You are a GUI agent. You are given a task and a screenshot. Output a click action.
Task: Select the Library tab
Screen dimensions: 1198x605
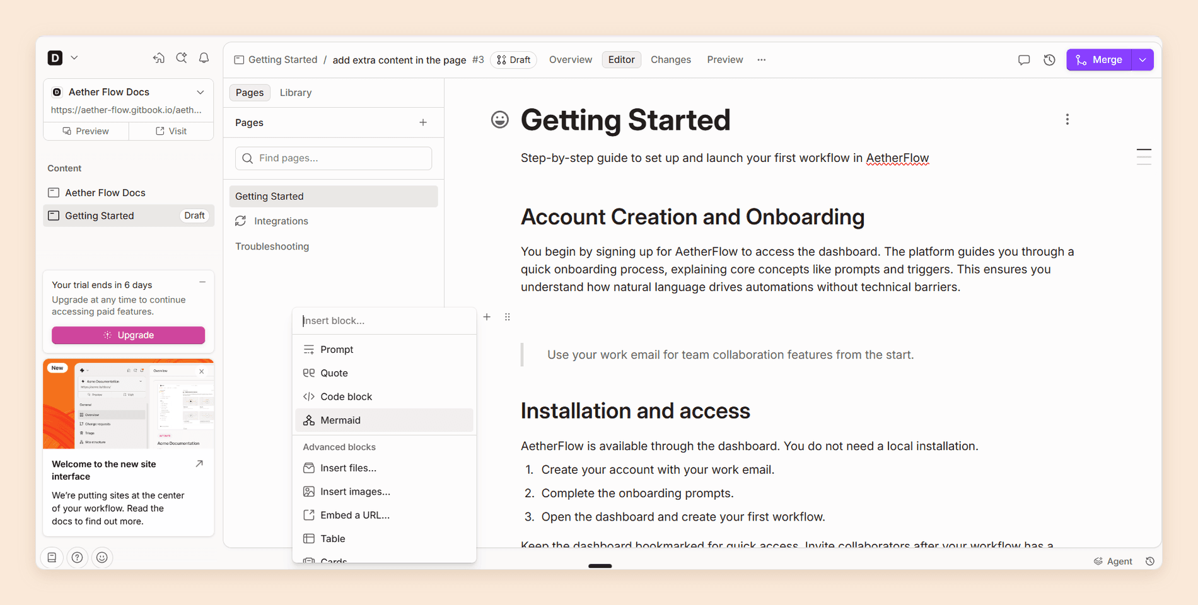[296, 93]
